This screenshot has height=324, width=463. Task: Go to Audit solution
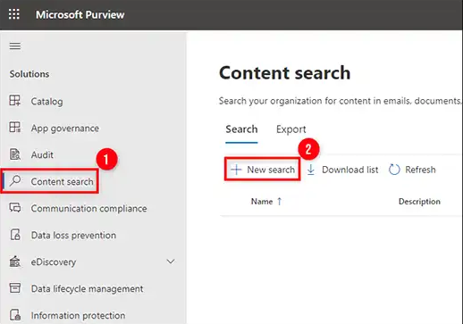point(42,154)
